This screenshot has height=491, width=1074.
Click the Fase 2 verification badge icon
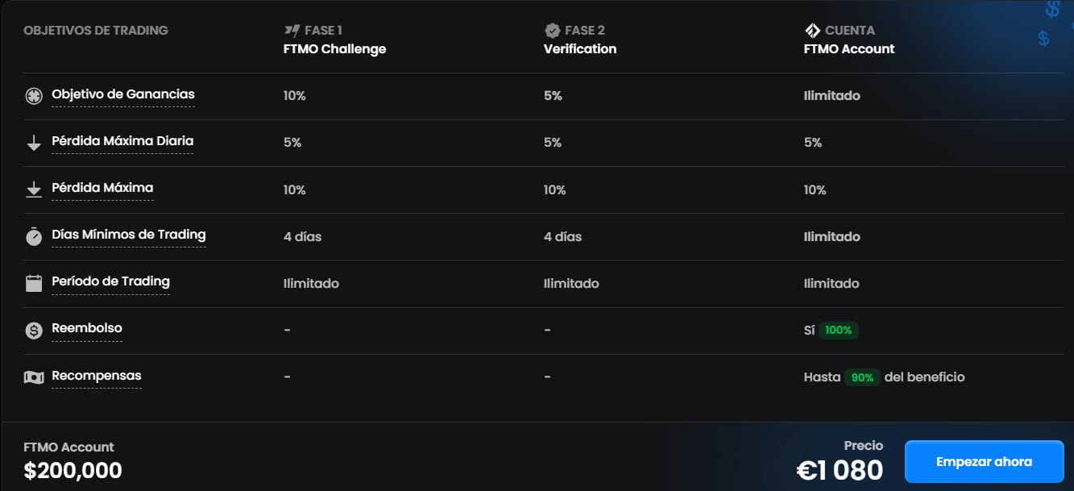(552, 31)
